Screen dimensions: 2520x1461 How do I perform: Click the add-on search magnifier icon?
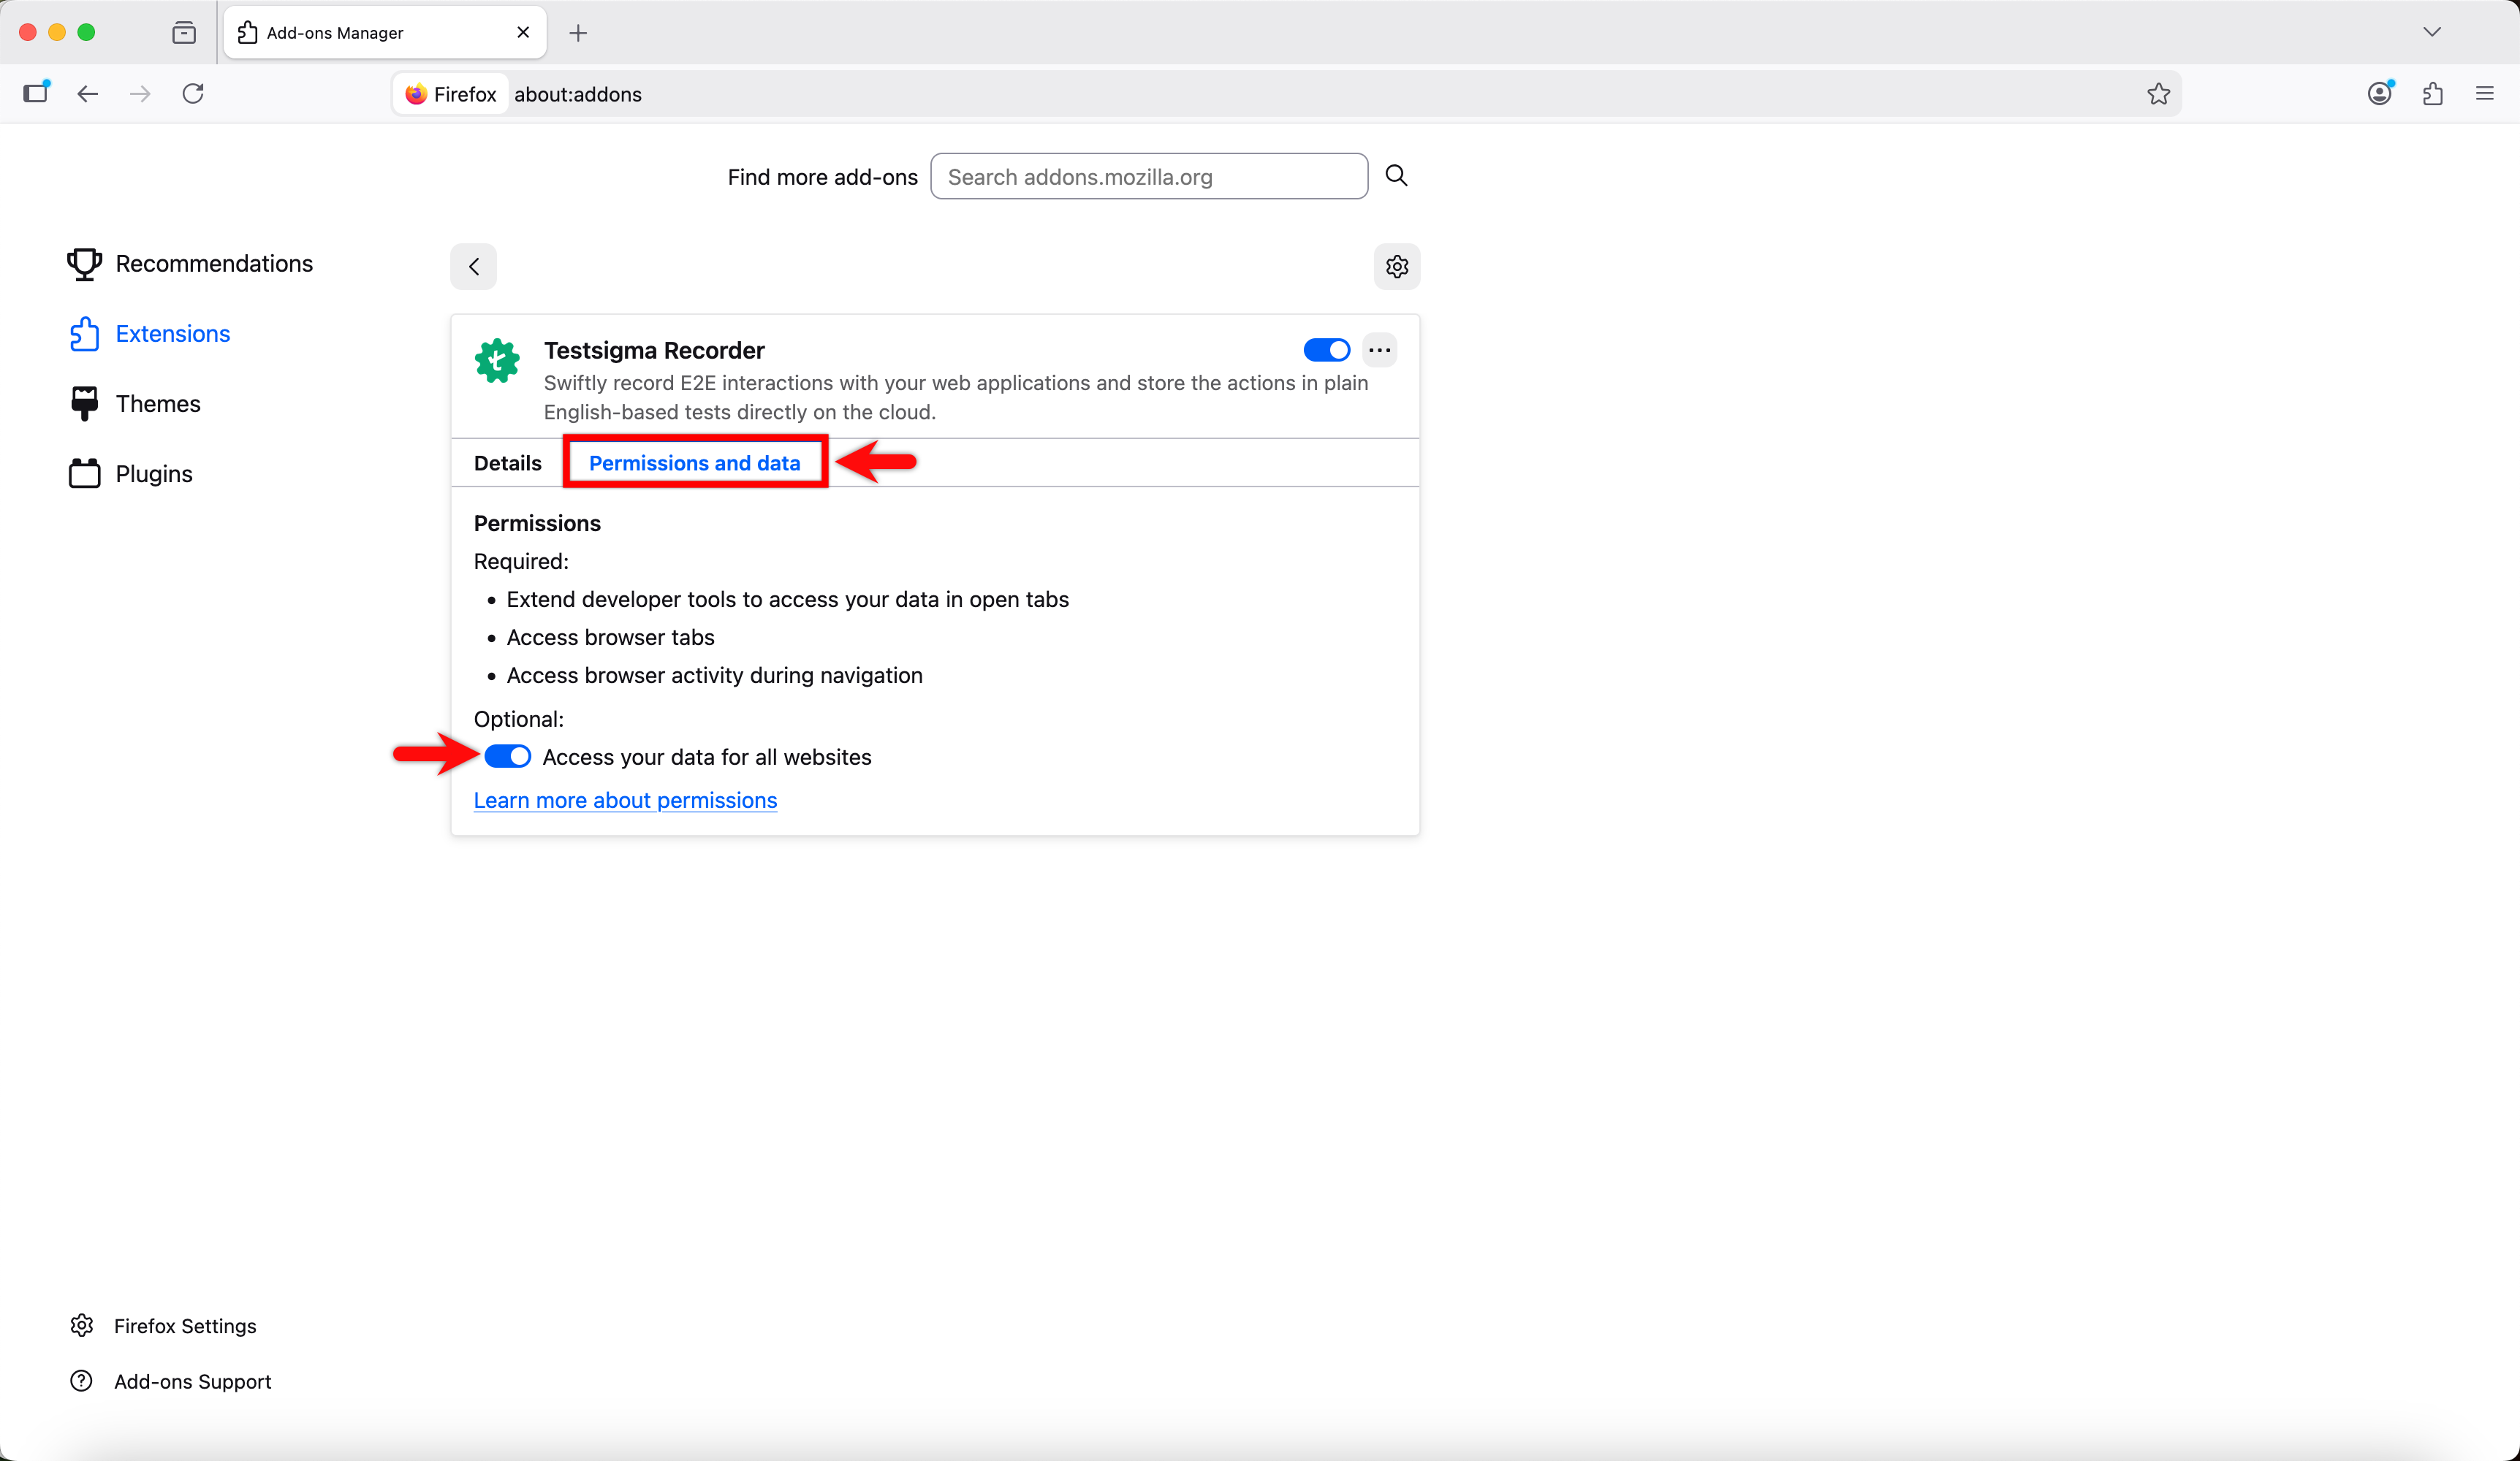click(x=1396, y=176)
